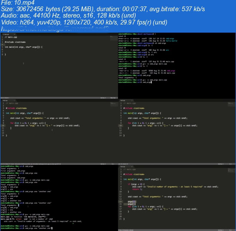
Task: Open Tab Size selector below the 21-line editor frame
Action: pos(221,230)
